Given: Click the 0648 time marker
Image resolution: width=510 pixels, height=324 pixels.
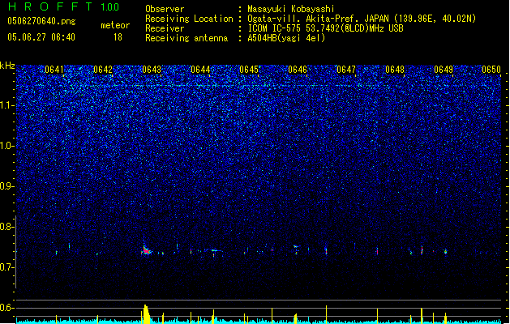Looking at the screenshot, I should coord(395,70).
